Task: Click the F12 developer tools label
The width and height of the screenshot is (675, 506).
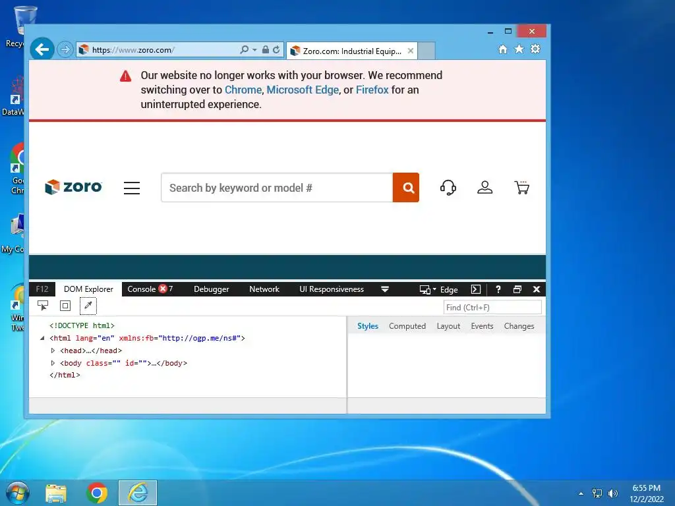Action: click(x=42, y=289)
